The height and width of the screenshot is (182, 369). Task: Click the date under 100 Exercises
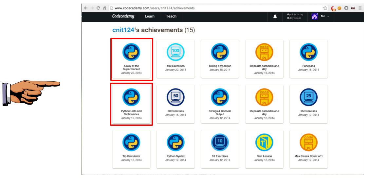pyautogui.click(x=175, y=70)
